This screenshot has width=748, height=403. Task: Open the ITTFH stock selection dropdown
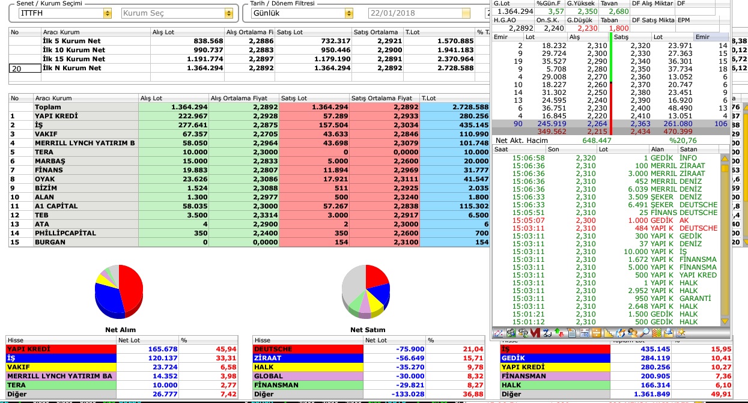[x=108, y=13]
